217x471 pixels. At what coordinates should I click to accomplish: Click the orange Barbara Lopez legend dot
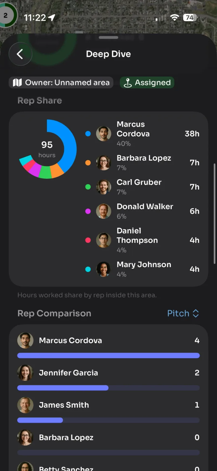[x=88, y=163]
